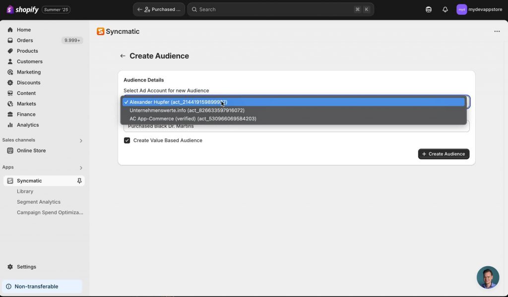Viewport: 508px width, 297px height.
Task: Click the Content image icon
Action: (10, 93)
